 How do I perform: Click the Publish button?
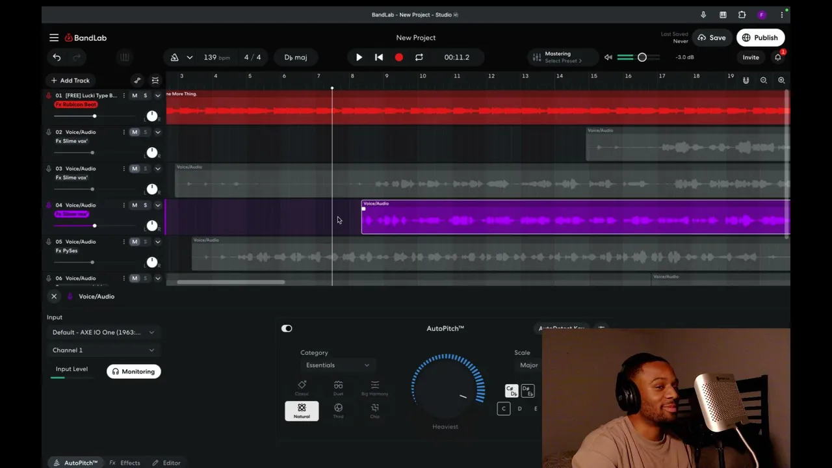pyautogui.click(x=760, y=38)
